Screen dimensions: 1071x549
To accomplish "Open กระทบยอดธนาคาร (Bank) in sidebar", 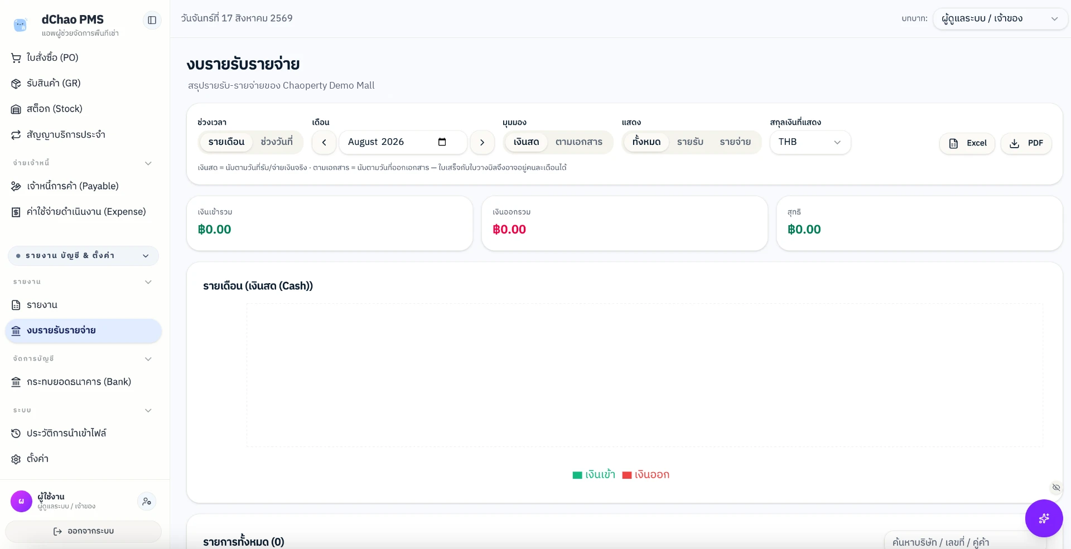I will click(x=84, y=382).
